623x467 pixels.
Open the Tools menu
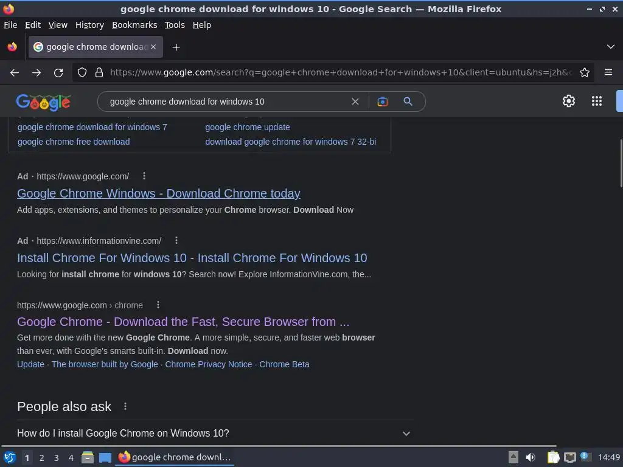point(175,25)
